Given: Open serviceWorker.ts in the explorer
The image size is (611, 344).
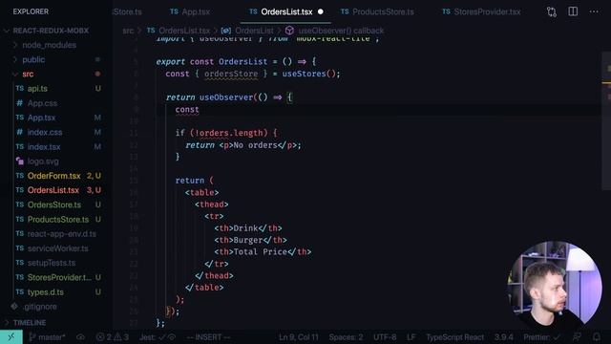Looking at the screenshot, I should 57,248.
